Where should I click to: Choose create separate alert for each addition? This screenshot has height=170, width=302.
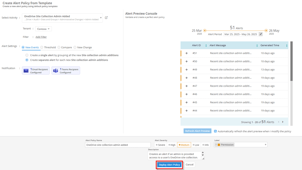point(27,60)
